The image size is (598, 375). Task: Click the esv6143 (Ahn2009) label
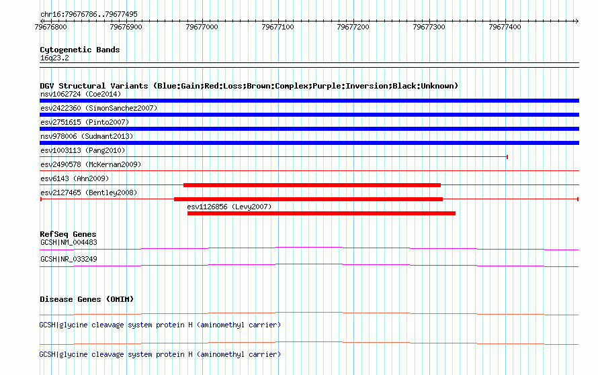75,178
